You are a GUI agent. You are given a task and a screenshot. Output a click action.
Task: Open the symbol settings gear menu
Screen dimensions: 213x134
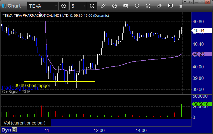tap(64, 6)
